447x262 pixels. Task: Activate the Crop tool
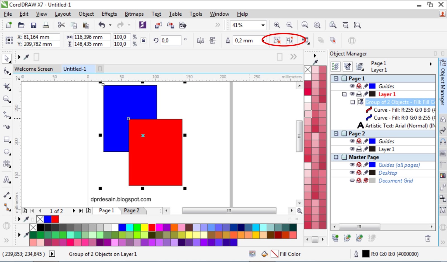click(x=6, y=87)
